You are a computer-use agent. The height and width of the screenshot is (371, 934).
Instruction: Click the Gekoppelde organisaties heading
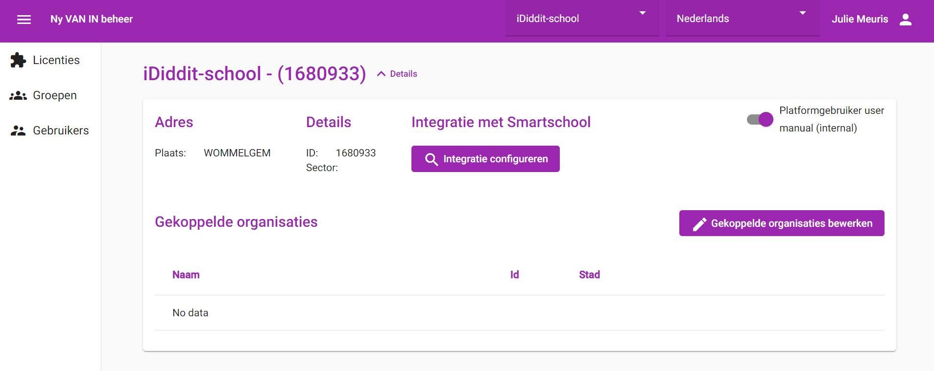tap(236, 222)
